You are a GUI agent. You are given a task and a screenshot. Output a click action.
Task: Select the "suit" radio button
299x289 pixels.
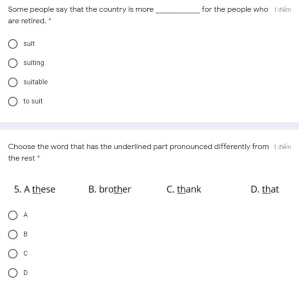click(x=13, y=44)
